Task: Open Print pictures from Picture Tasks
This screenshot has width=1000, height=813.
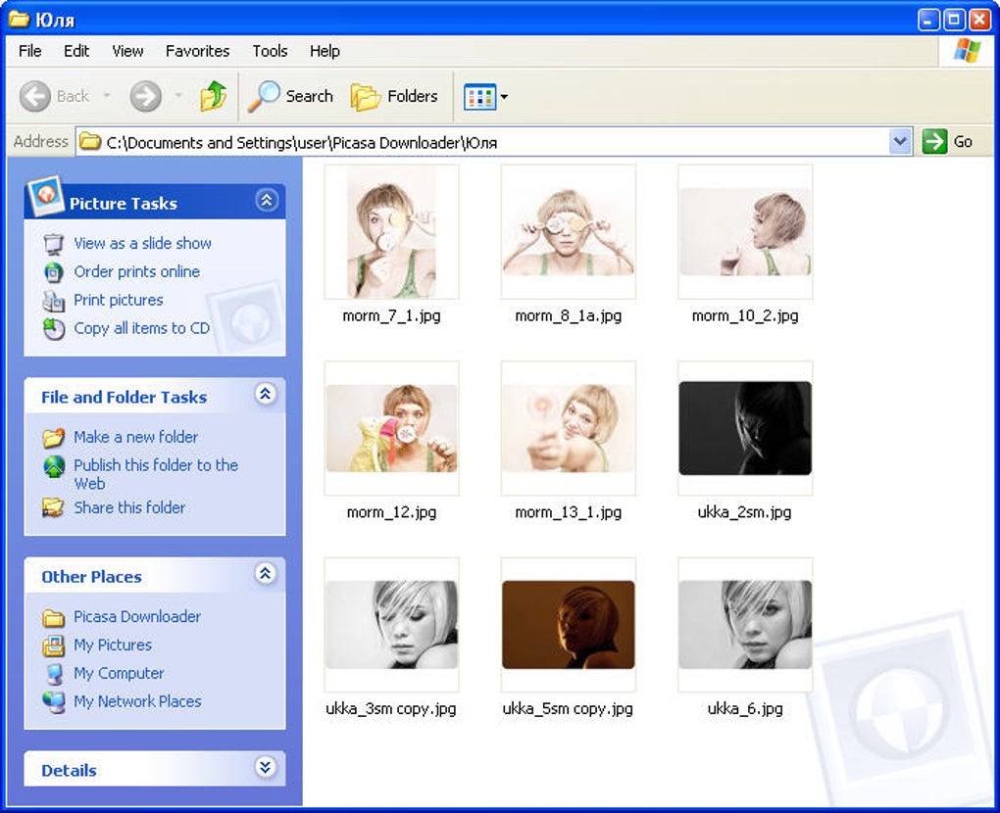Action: pos(55,301)
